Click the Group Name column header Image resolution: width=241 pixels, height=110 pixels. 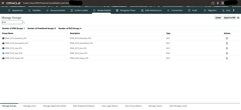pyautogui.click(x=8, y=33)
